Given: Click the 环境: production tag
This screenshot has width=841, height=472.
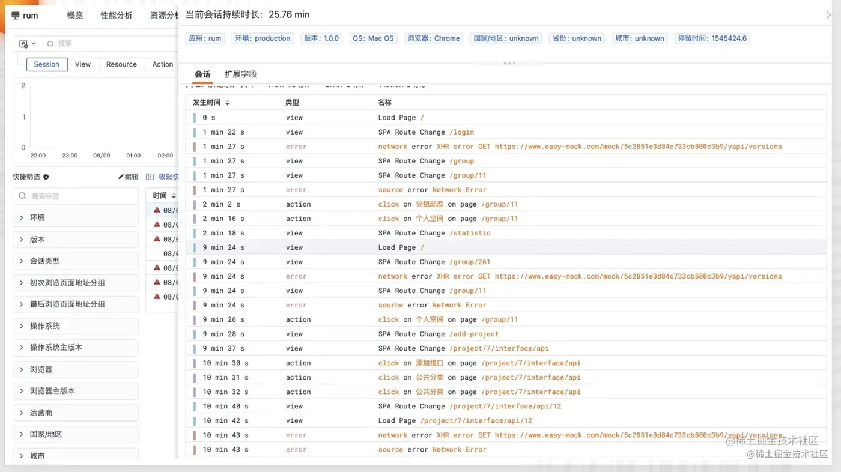Looking at the screenshot, I should point(263,38).
